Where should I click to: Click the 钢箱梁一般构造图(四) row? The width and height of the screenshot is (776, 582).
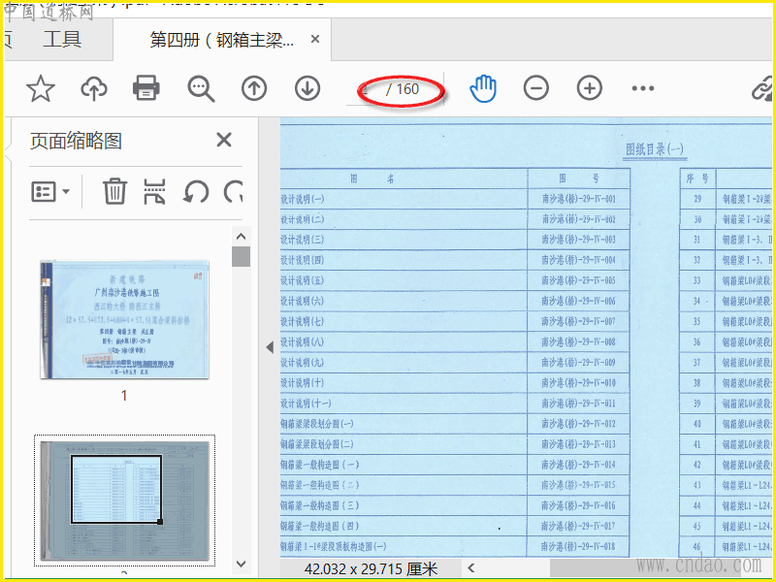click(x=404, y=526)
